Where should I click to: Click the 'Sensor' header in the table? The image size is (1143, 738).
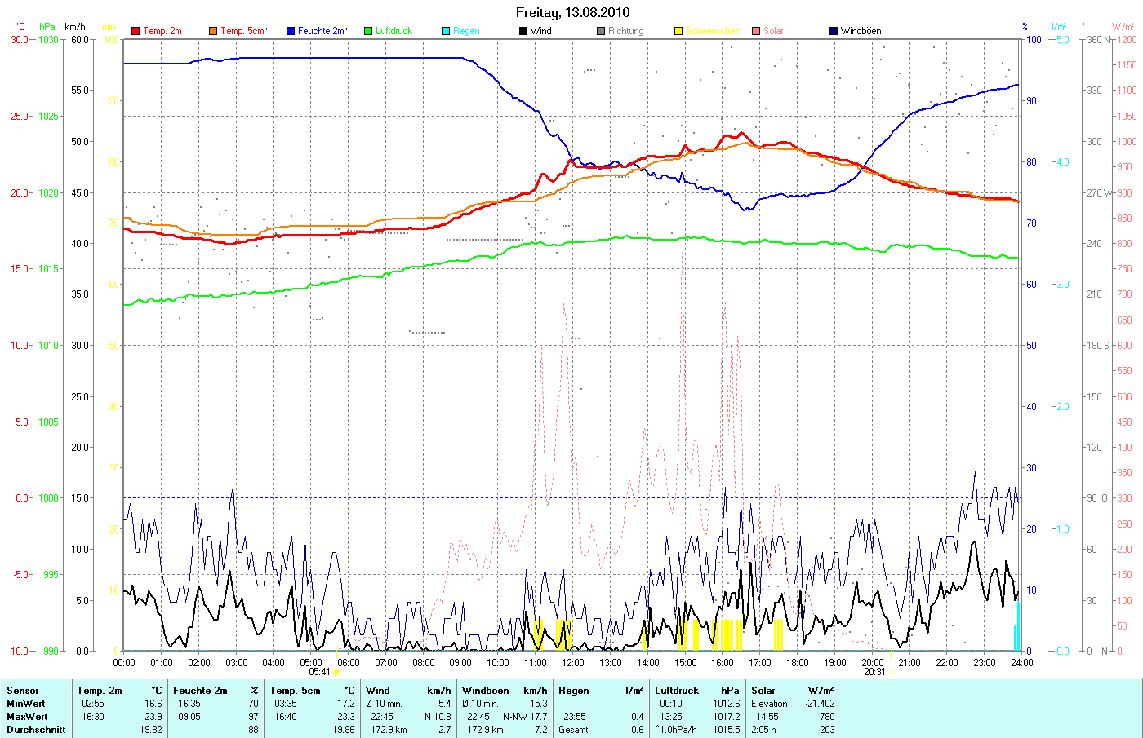coord(23,691)
